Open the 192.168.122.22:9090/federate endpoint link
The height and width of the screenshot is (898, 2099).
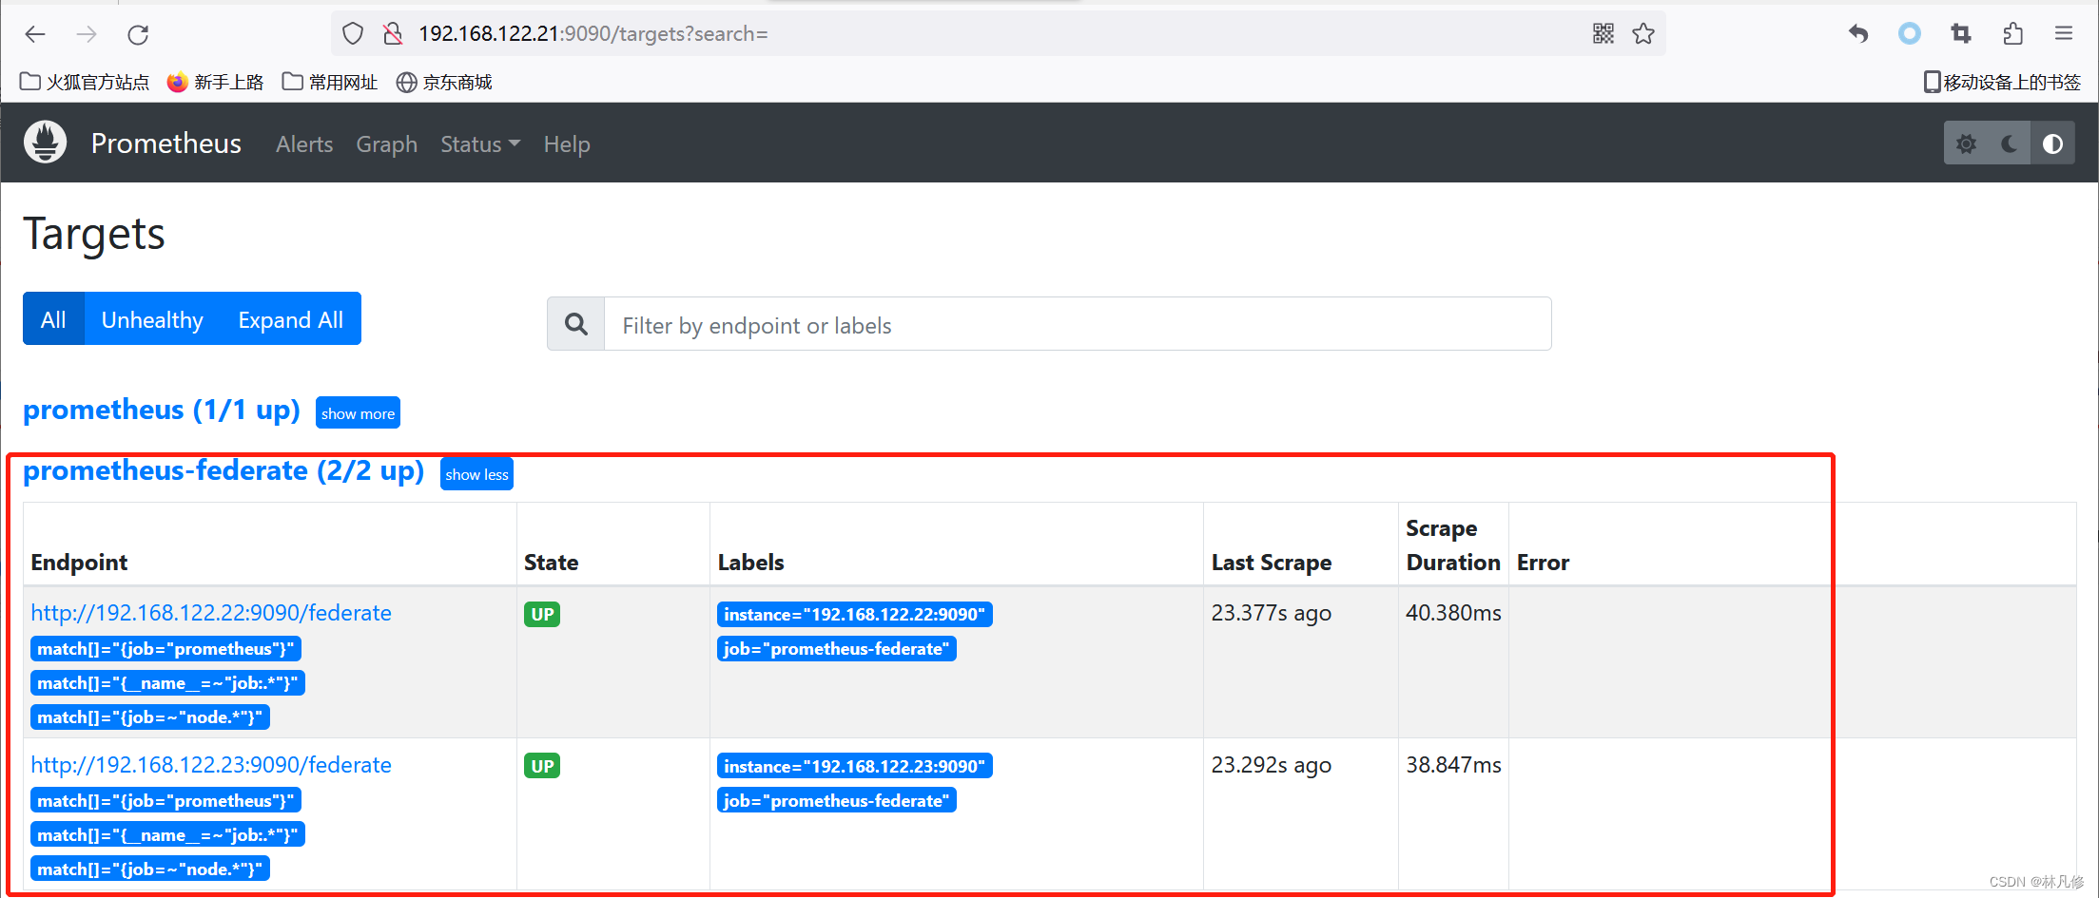pos(211,613)
